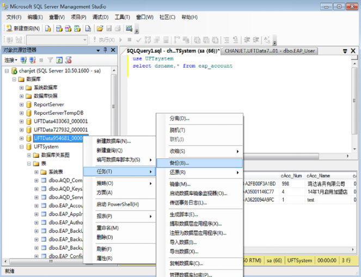The image size is (361, 277).
Task: Open the 文件(F) menu
Action: click(14, 17)
